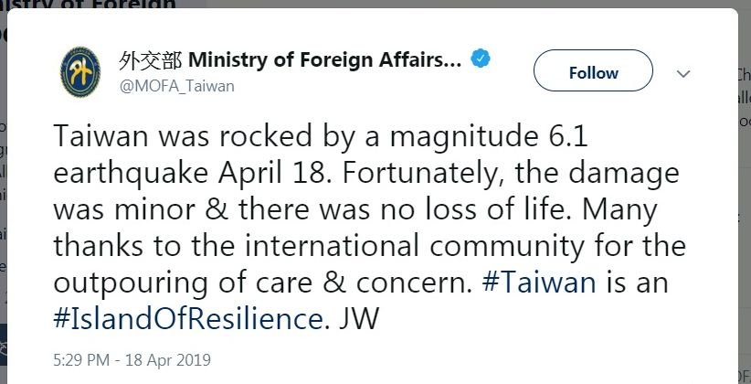This screenshot has width=751, height=384.
Task: Open the 5:29 PM tweet timestamp
Action: pos(81,359)
